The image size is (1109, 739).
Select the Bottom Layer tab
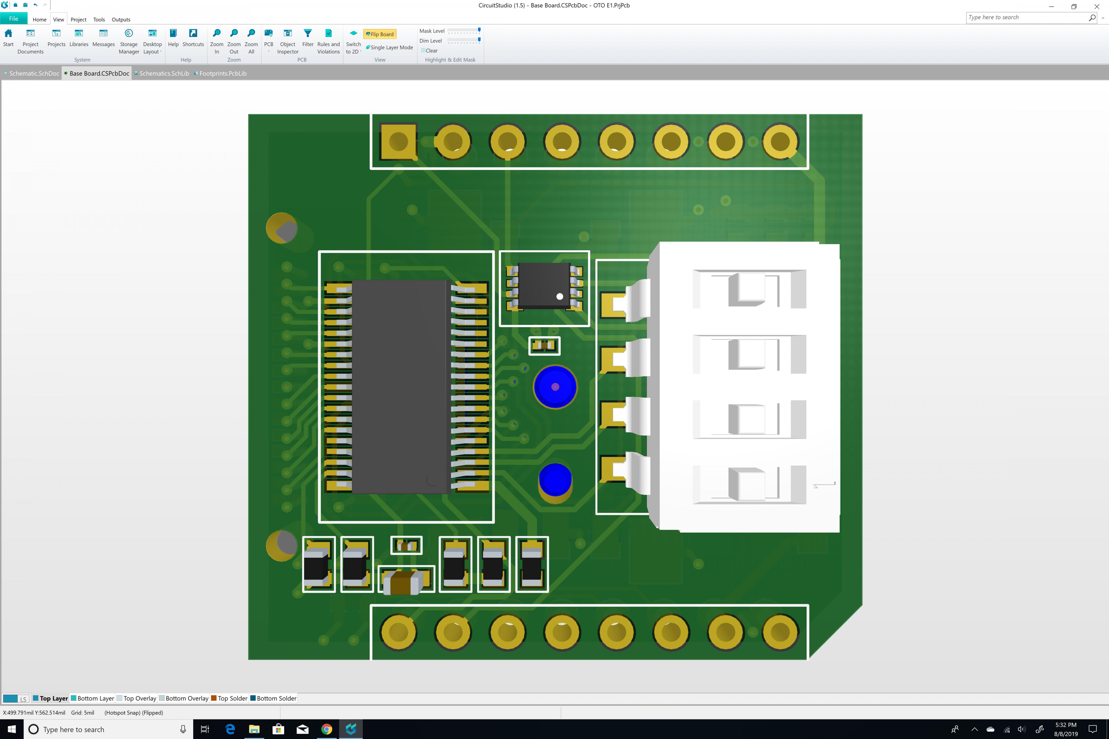pyautogui.click(x=92, y=698)
